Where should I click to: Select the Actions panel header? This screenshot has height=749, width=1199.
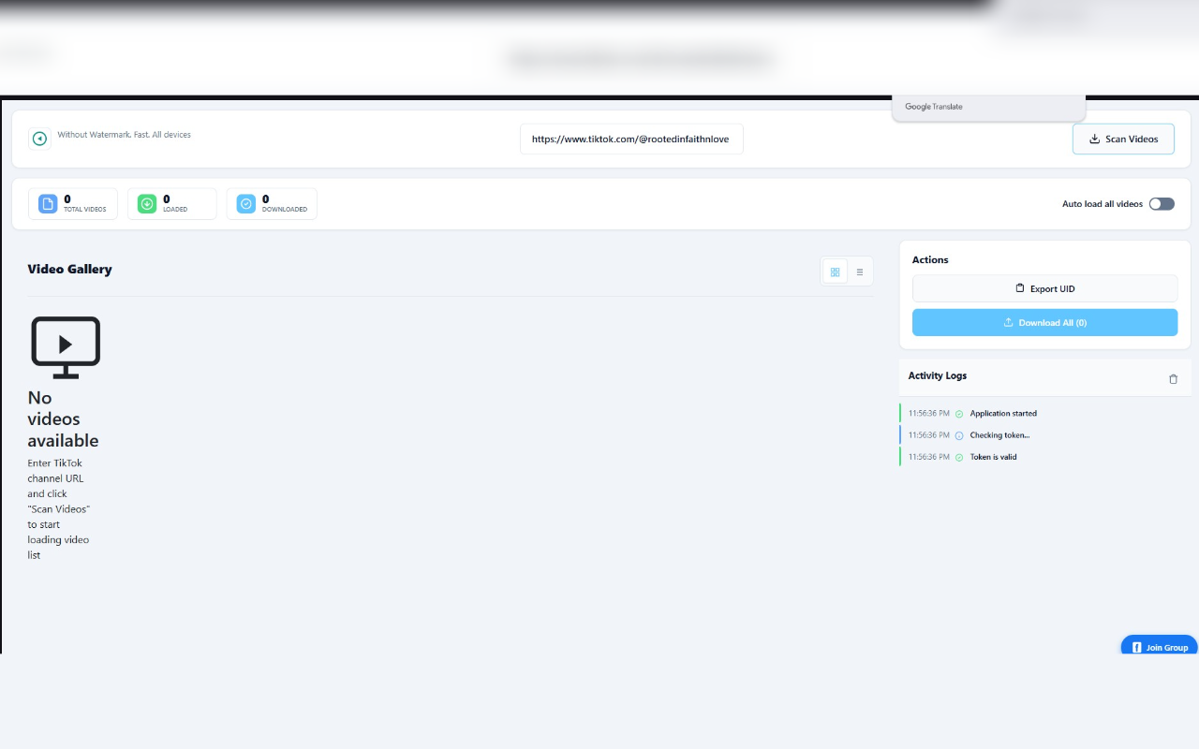coord(930,259)
